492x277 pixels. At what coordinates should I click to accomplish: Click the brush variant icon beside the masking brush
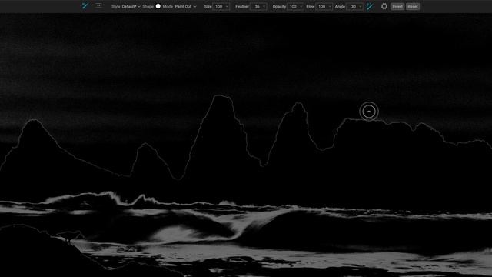click(x=98, y=5)
